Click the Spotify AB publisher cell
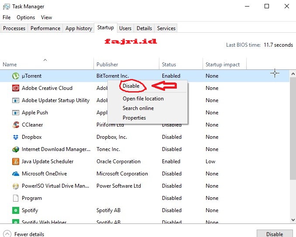The height and width of the screenshot is (237, 296). pyautogui.click(x=108, y=210)
